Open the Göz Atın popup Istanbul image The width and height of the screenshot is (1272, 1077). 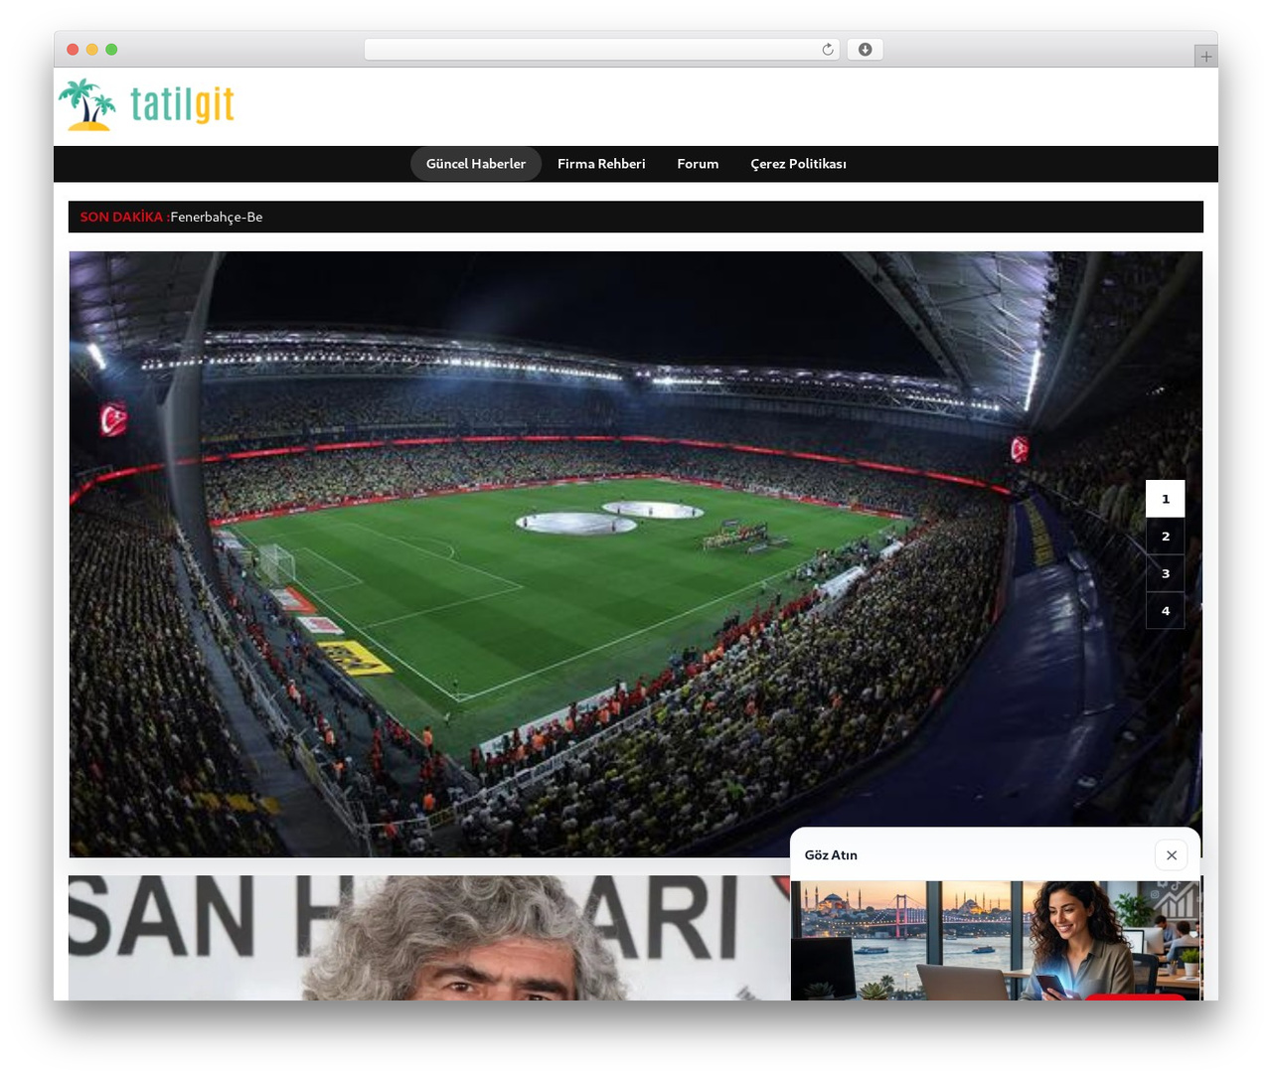point(996,940)
